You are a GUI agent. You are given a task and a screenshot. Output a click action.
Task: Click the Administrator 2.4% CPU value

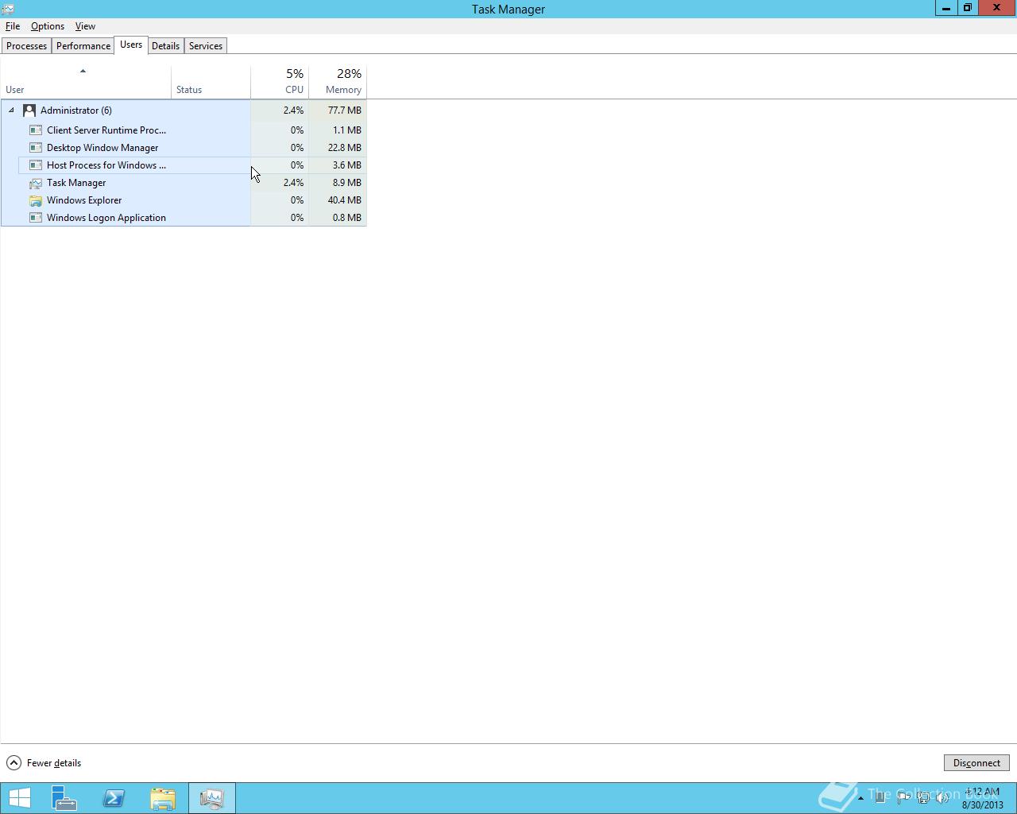click(293, 110)
